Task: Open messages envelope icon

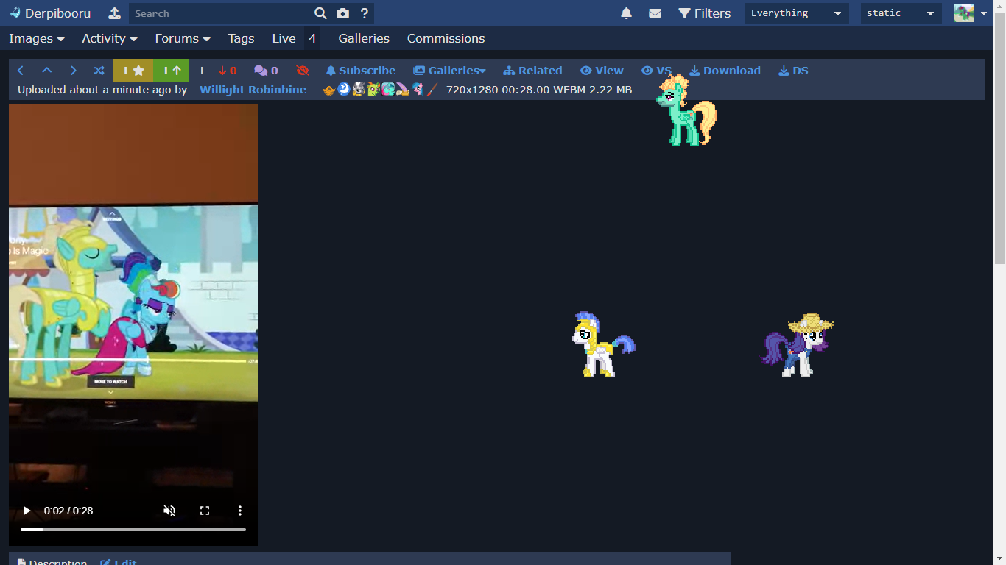Action: [655, 13]
